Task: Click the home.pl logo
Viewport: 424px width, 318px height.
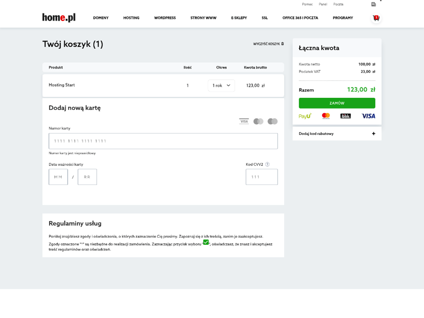Action: coord(59,17)
